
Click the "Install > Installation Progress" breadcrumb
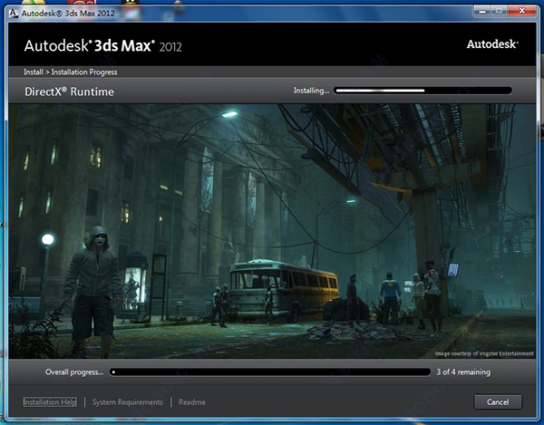click(x=71, y=72)
